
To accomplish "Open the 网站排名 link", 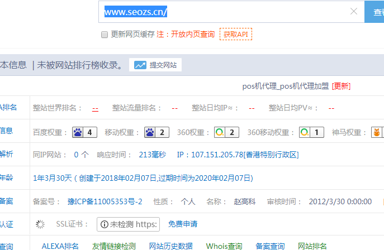I will click(312, 246).
